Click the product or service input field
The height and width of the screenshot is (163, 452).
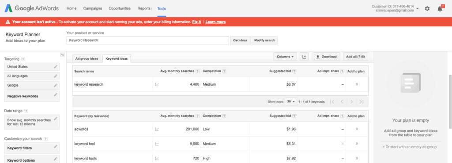pyautogui.click(x=147, y=40)
